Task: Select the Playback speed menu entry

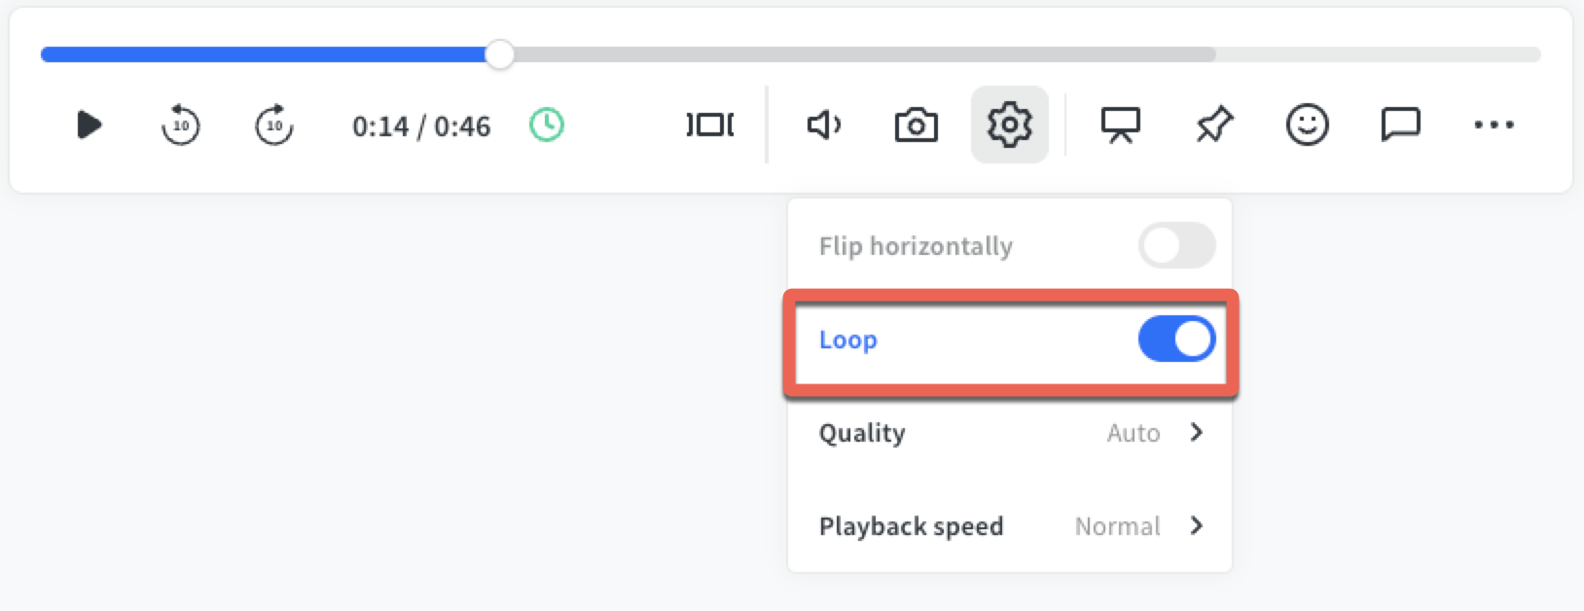Action: point(911,526)
